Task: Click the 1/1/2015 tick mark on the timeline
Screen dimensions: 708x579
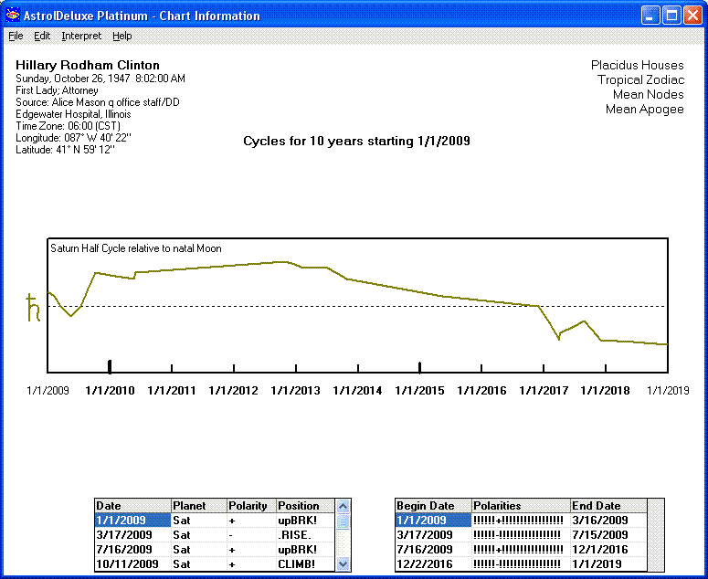Action: [420, 367]
